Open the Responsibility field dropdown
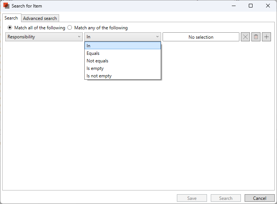This screenshot has height=204, width=277. point(44,37)
